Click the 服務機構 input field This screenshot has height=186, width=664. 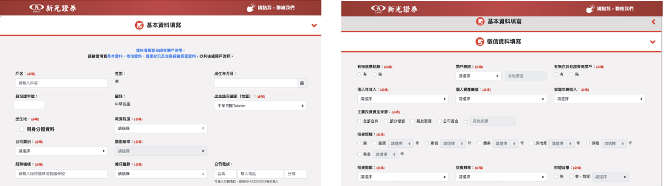(61, 173)
